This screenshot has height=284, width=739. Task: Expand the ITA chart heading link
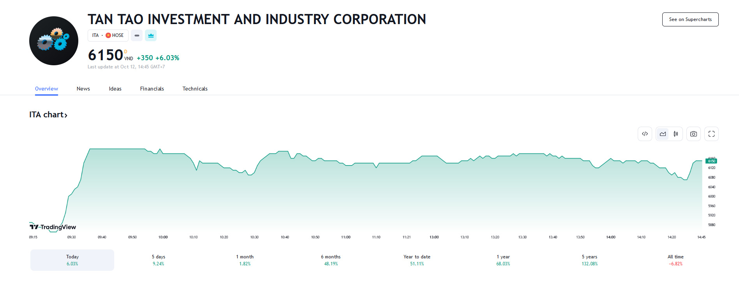48,115
